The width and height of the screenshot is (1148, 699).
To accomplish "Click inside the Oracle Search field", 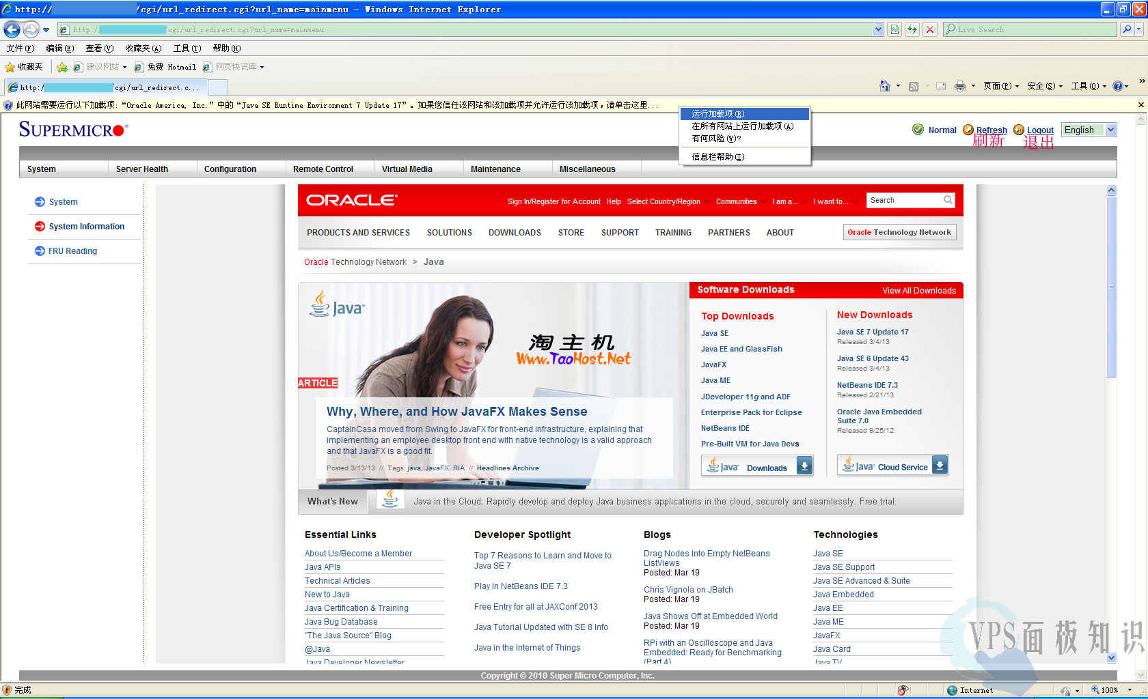I will 904,200.
